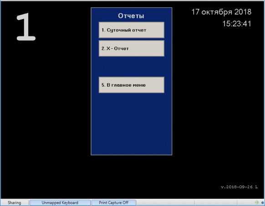Click the large terminal number 1
265x206 pixels.
(x=26, y=27)
